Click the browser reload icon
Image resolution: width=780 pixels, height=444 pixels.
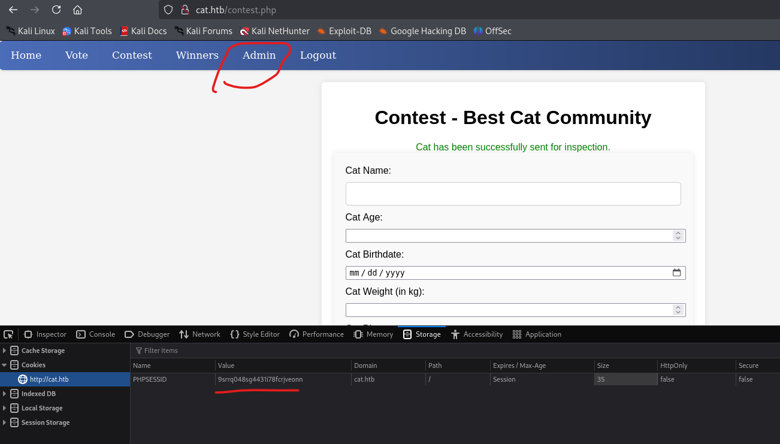pyautogui.click(x=56, y=10)
